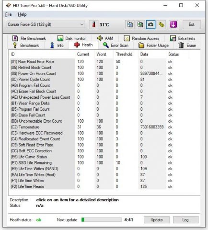Switch to the Extra tests tab
Image resolution: width=208 pixels, height=230 pixels.
point(183,38)
